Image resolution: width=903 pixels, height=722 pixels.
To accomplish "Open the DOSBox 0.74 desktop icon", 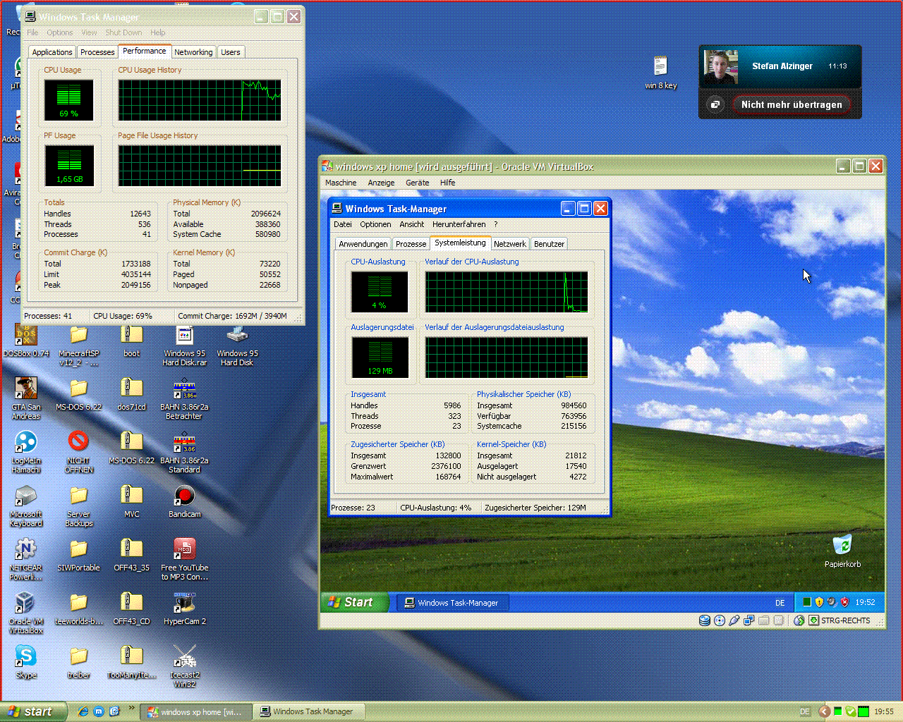I will 26,336.
